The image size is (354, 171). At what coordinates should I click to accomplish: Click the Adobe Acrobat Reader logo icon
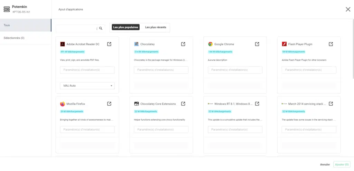click(63, 44)
